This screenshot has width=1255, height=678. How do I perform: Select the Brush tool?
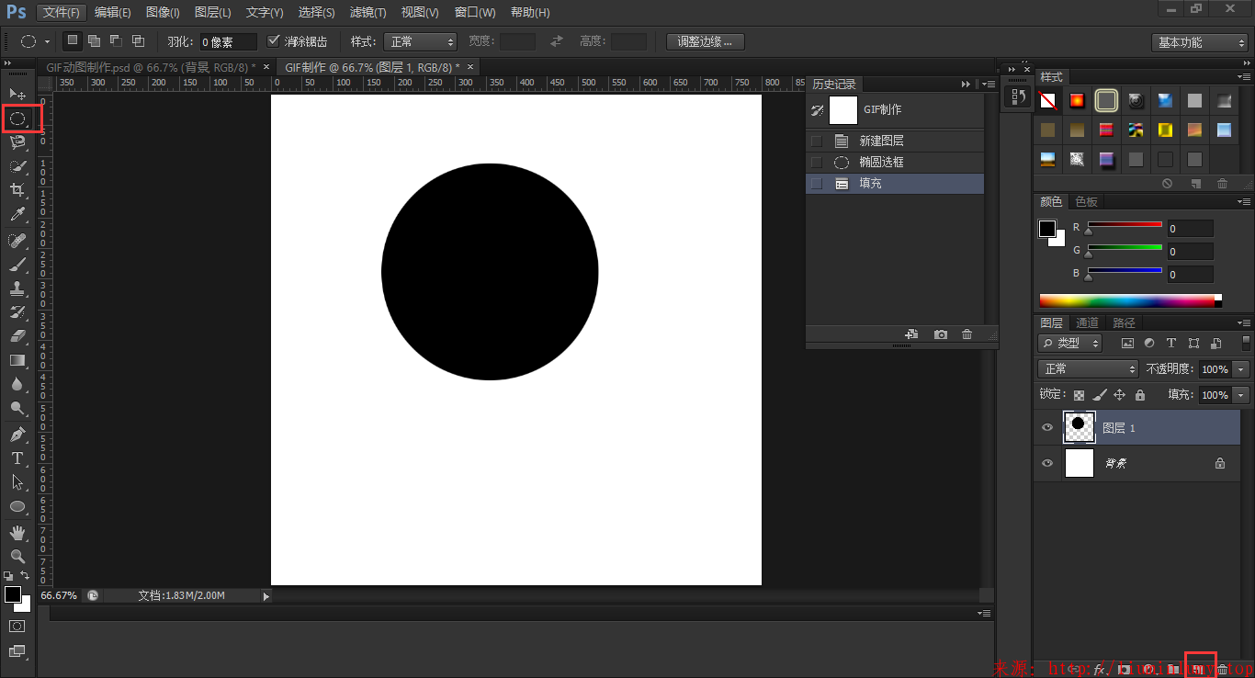click(x=17, y=265)
